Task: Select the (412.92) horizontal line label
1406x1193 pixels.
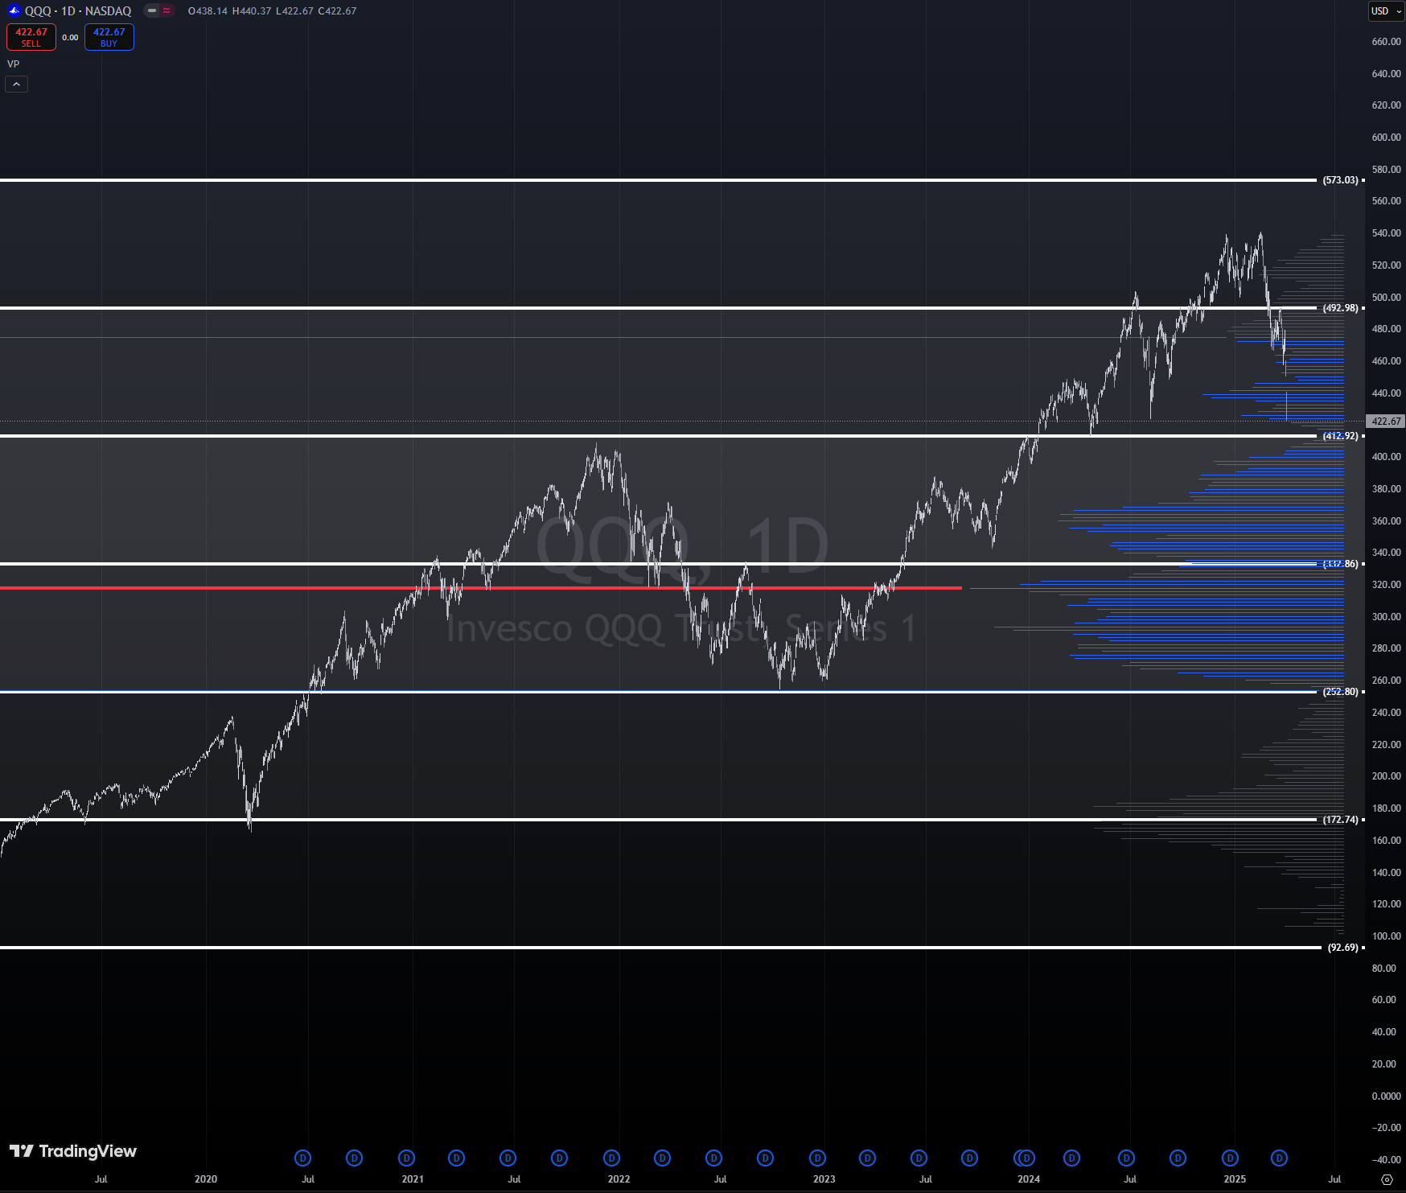Action: click(x=1340, y=436)
